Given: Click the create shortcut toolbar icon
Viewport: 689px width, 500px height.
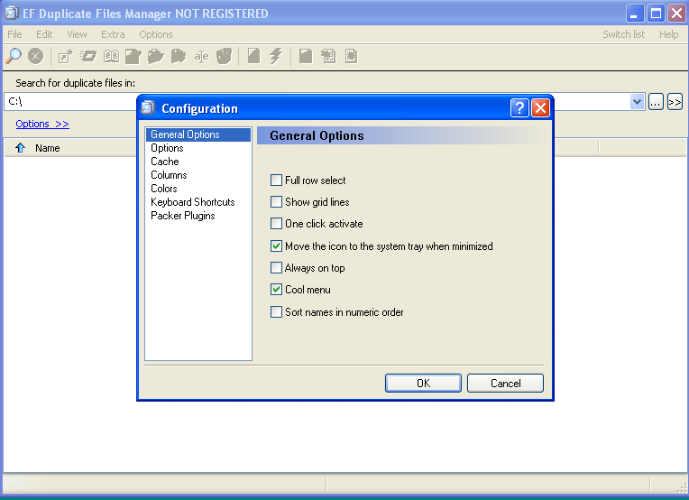Looking at the screenshot, I should [x=65, y=56].
